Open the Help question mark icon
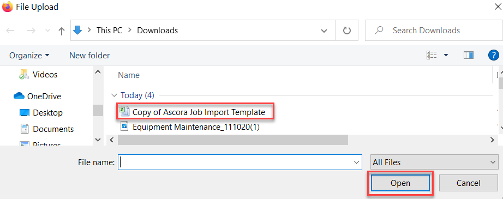 pyautogui.click(x=493, y=55)
